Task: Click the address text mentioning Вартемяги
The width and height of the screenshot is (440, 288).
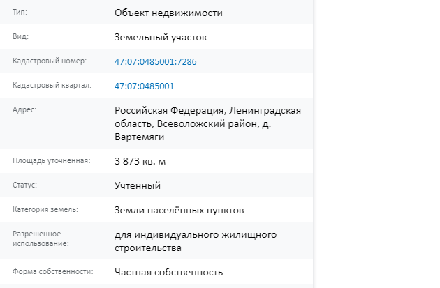Action: [207, 123]
